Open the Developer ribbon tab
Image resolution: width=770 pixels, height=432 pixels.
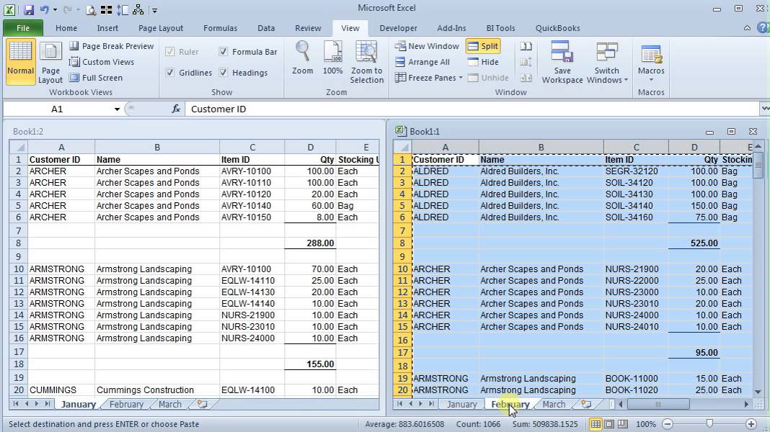(x=398, y=28)
